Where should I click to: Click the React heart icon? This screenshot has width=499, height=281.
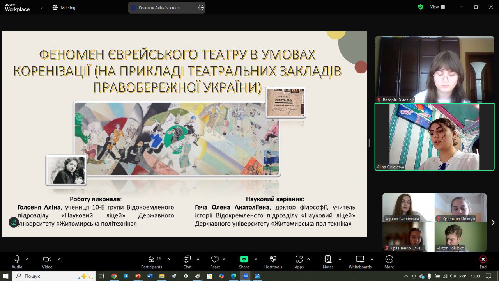[215, 259]
